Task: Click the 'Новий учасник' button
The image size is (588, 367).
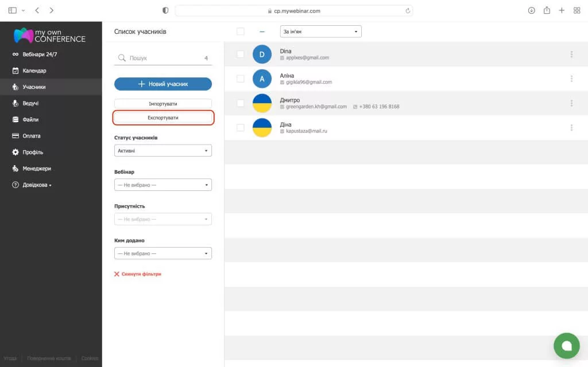Action: pyautogui.click(x=163, y=84)
